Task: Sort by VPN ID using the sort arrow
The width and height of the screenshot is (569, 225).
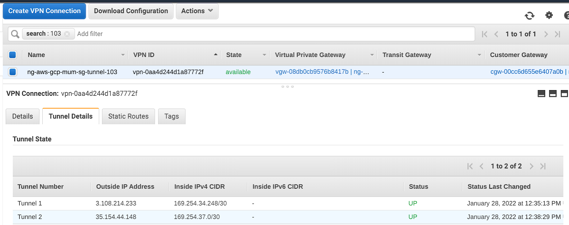Action: tap(216, 54)
